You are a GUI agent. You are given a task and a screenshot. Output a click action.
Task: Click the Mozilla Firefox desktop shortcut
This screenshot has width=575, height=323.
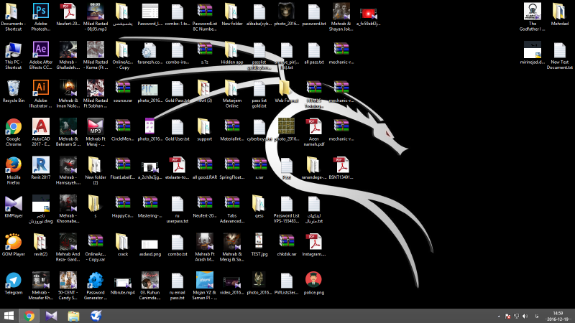tap(13, 165)
